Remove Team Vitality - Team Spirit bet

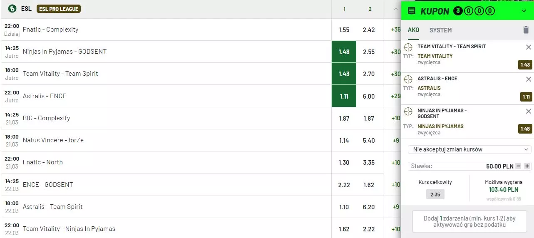529,47
